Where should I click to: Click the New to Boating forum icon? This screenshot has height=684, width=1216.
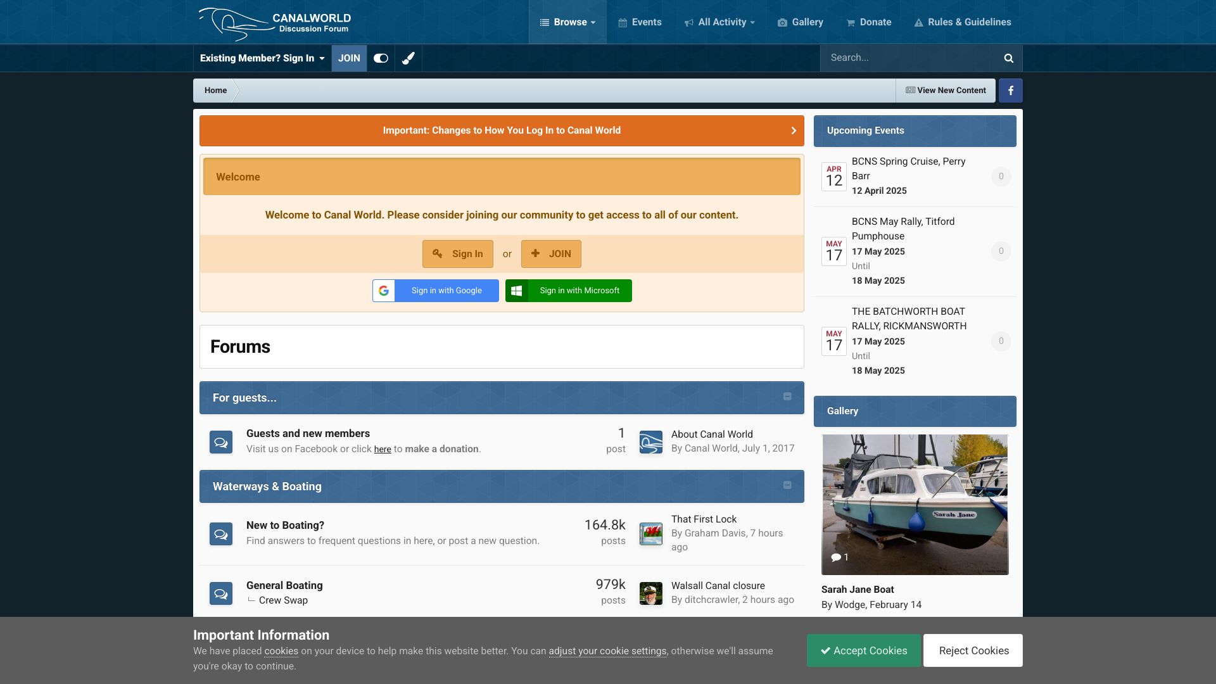(x=221, y=534)
